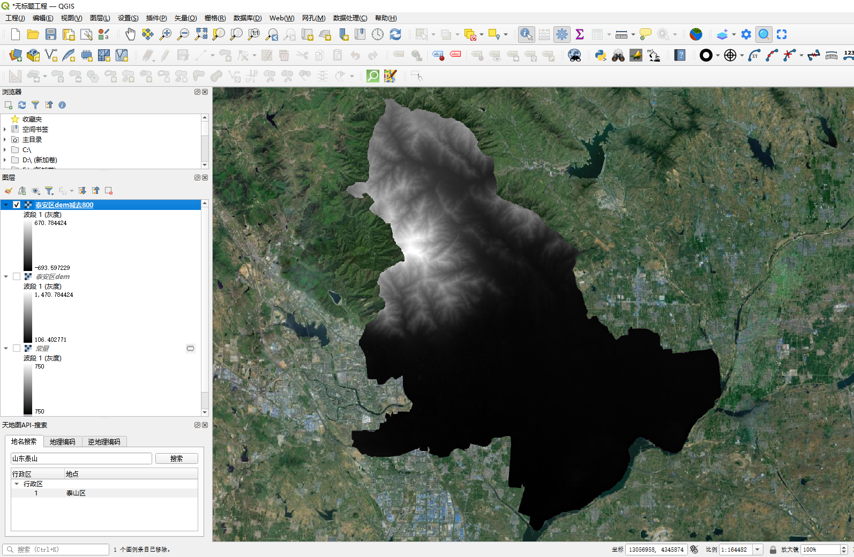The image size is (854, 557).
Task: Click the grayscale ramp of 常量 layer
Action: 28,389
